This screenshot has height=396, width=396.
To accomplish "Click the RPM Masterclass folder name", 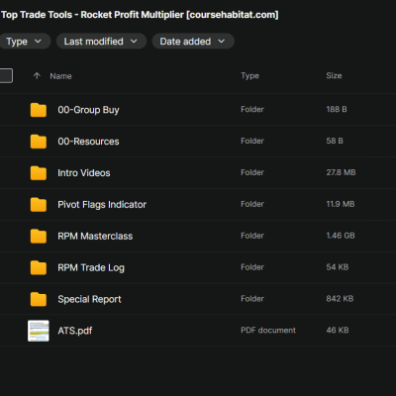I will tap(95, 236).
